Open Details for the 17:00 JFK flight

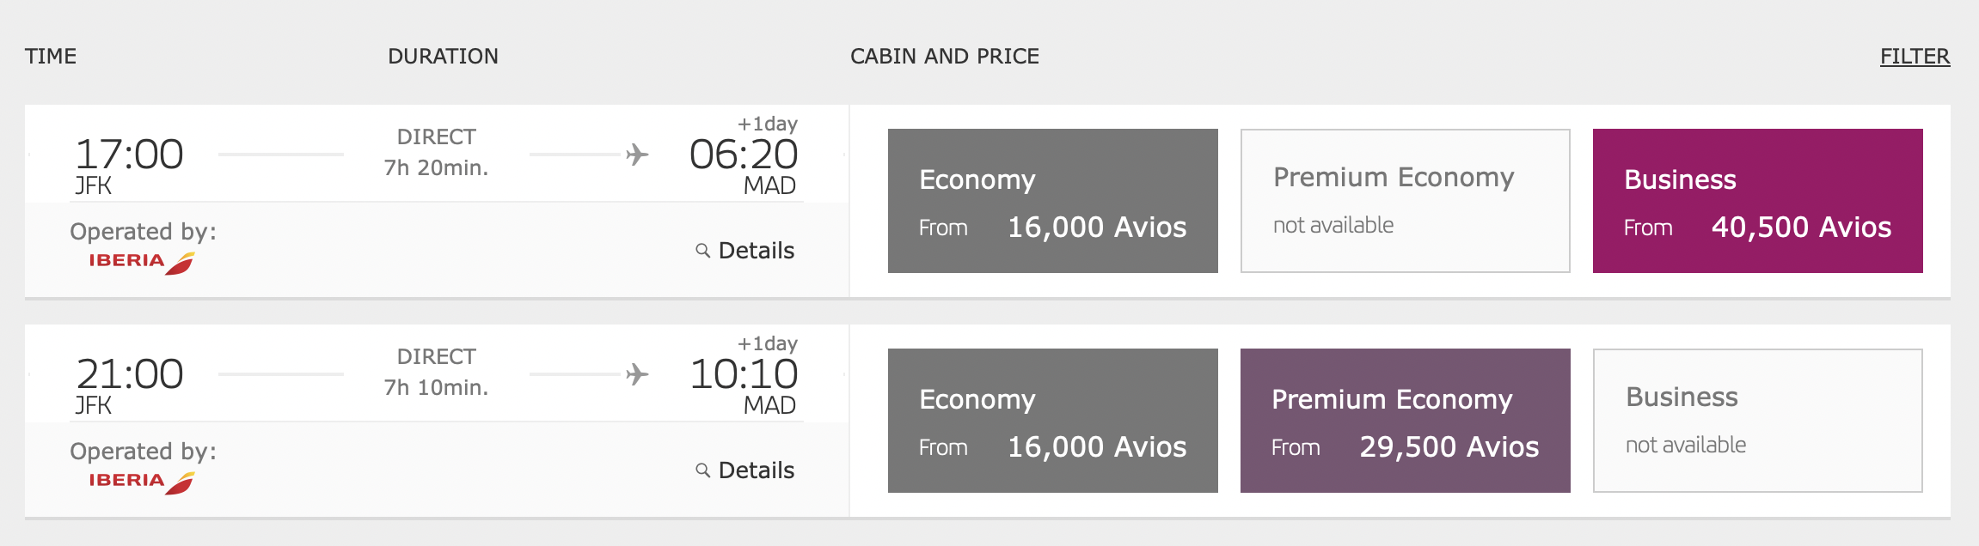(x=756, y=251)
